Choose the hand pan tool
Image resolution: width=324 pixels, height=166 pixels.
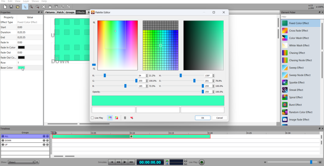coord(50,7)
